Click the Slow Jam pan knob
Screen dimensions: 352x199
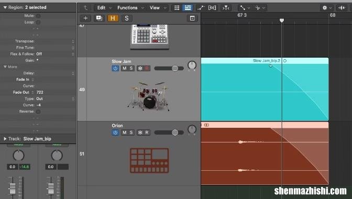192,65
